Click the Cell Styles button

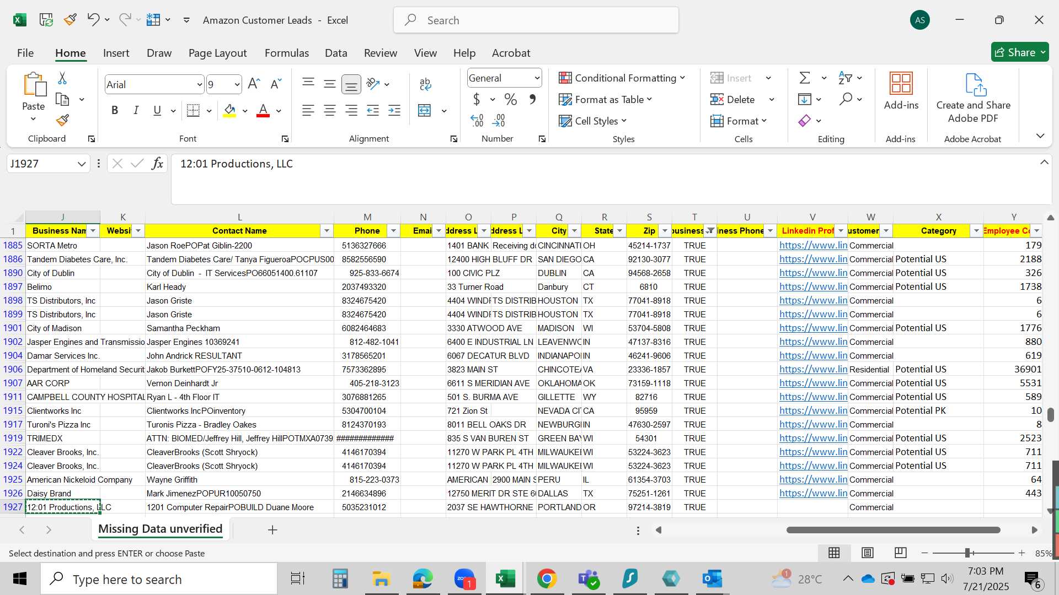[x=592, y=121]
